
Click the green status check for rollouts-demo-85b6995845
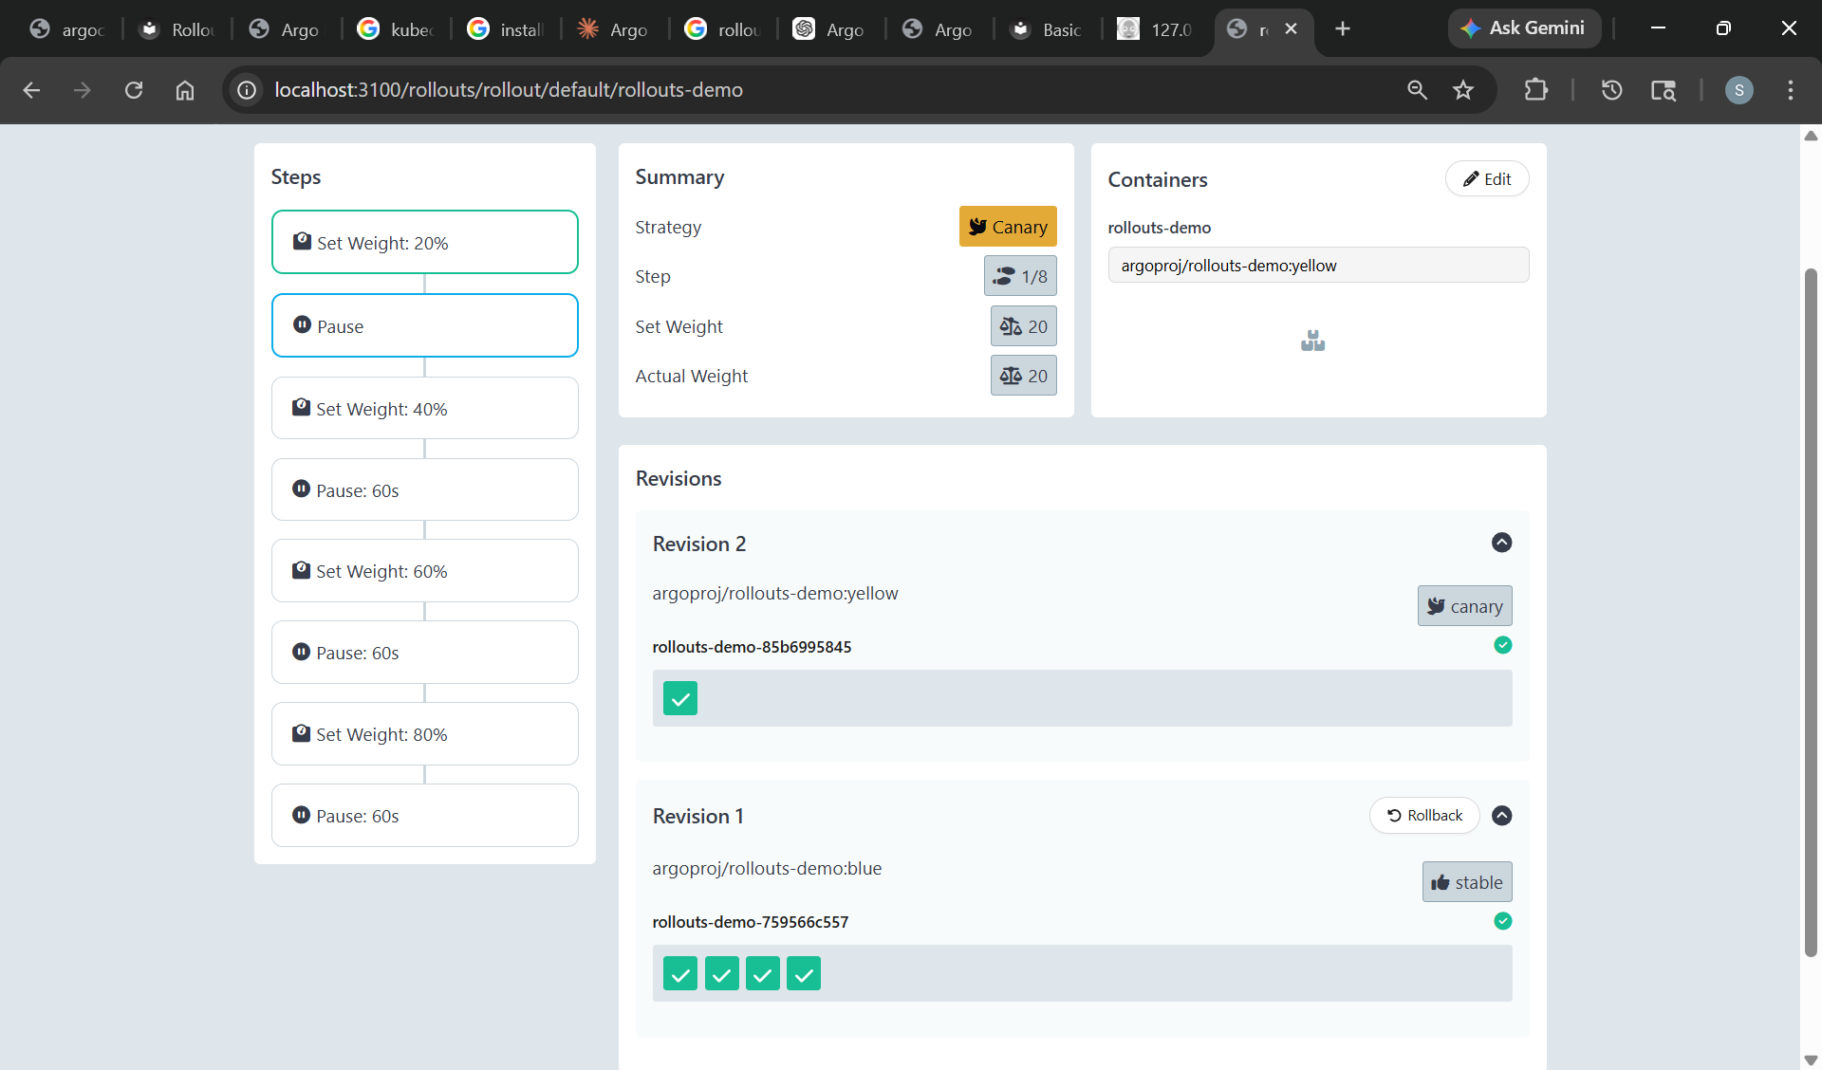coord(1502,645)
